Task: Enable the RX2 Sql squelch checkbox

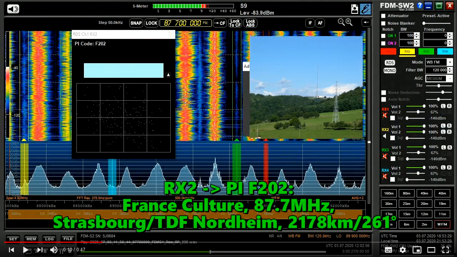Action: [x=393, y=138]
